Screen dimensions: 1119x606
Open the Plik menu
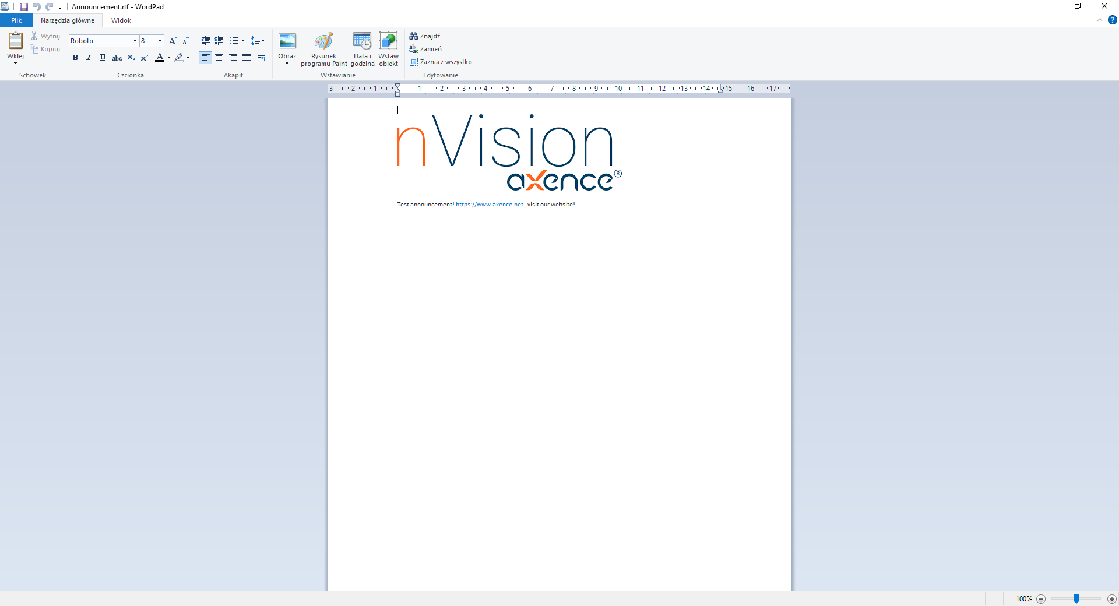coord(16,20)
